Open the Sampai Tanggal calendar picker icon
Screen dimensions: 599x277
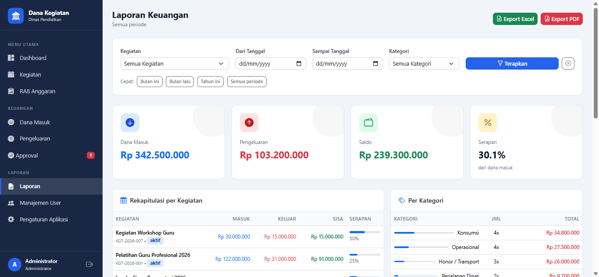click(376, 63)
